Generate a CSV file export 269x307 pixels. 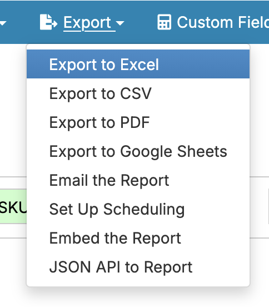click(x=138, y=93)
